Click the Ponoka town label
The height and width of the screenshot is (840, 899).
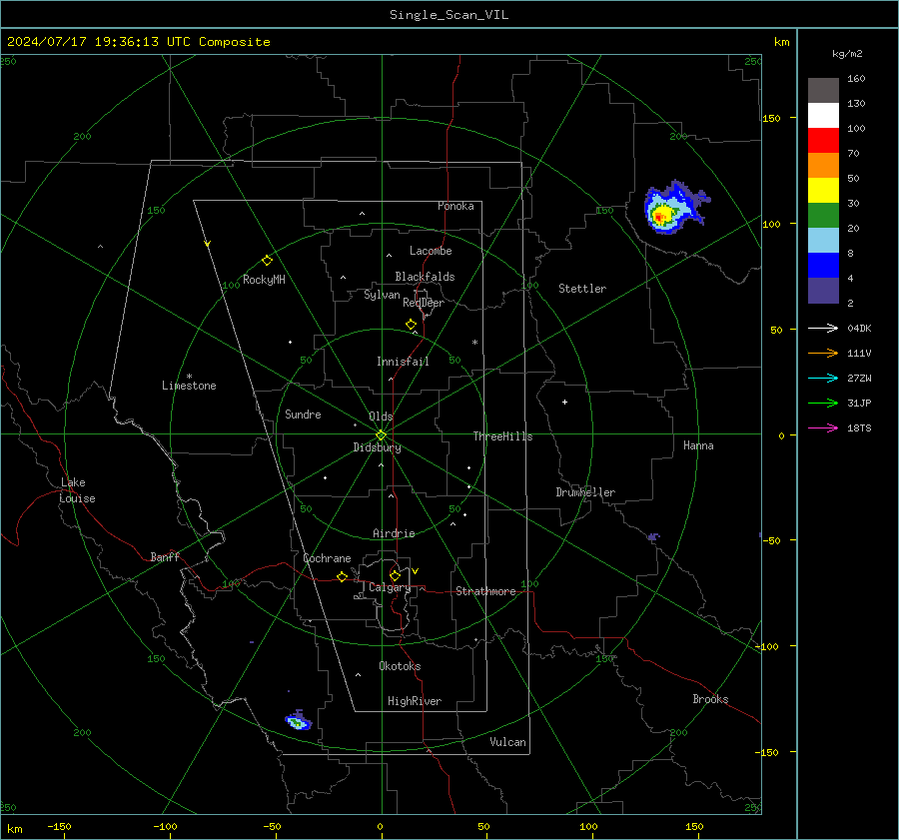455,206
